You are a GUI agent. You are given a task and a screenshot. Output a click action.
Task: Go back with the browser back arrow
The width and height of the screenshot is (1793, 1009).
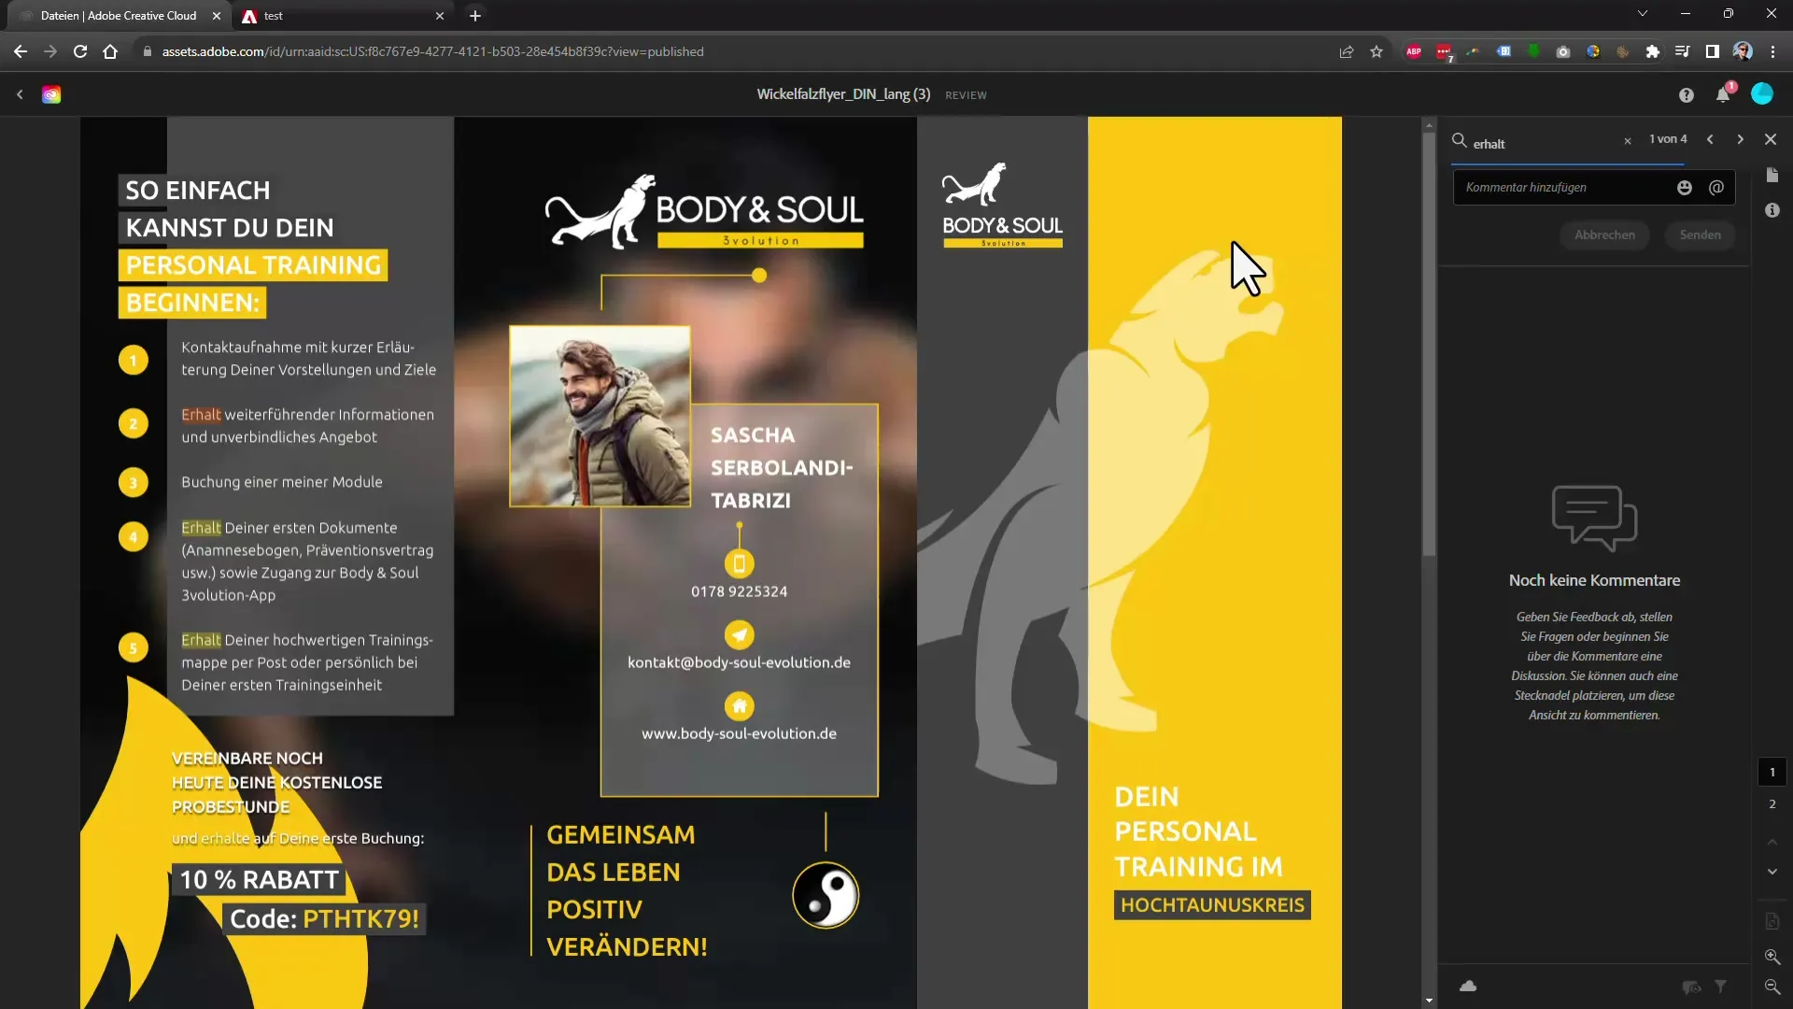tap(21, 51)
